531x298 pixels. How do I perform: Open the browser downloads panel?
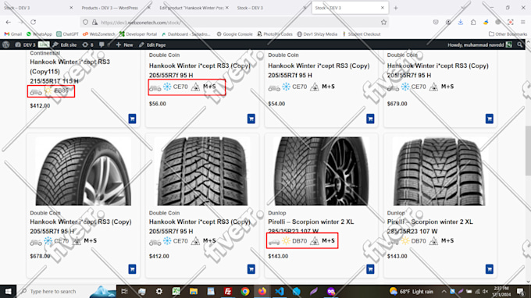coord(461,23)
